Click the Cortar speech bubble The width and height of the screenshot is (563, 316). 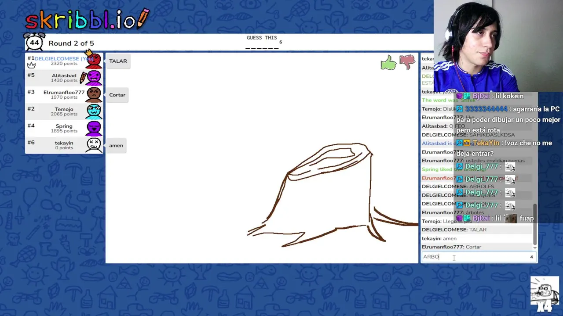(x=117, y=95)
